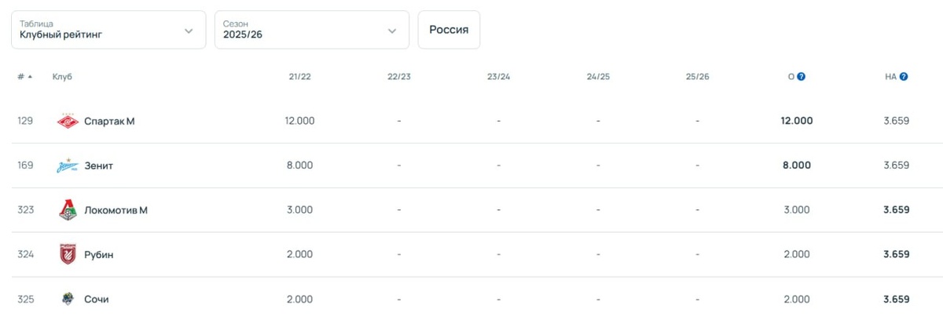Open the Таблица dropdown
Viewport: 943px width, 331px height.
(x=108, y=30)
